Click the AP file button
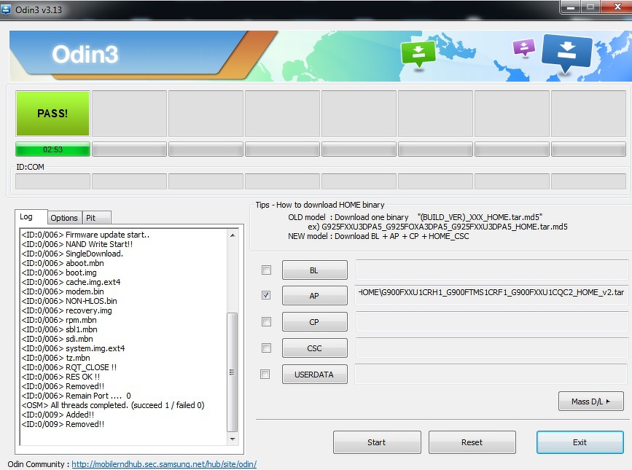632x470 pixels. [x=314, y=296]
